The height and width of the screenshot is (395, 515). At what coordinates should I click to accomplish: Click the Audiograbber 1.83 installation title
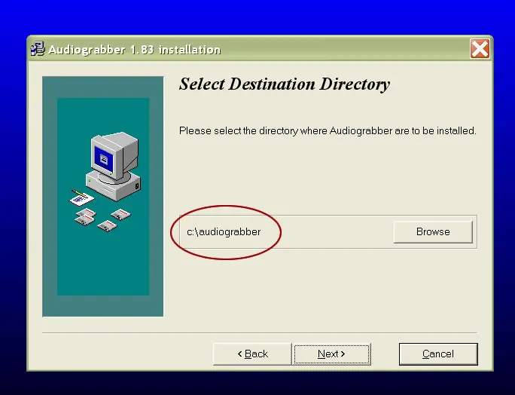point(134,50)
